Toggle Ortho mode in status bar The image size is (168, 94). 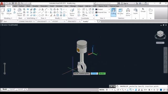(x=115, y=90)
